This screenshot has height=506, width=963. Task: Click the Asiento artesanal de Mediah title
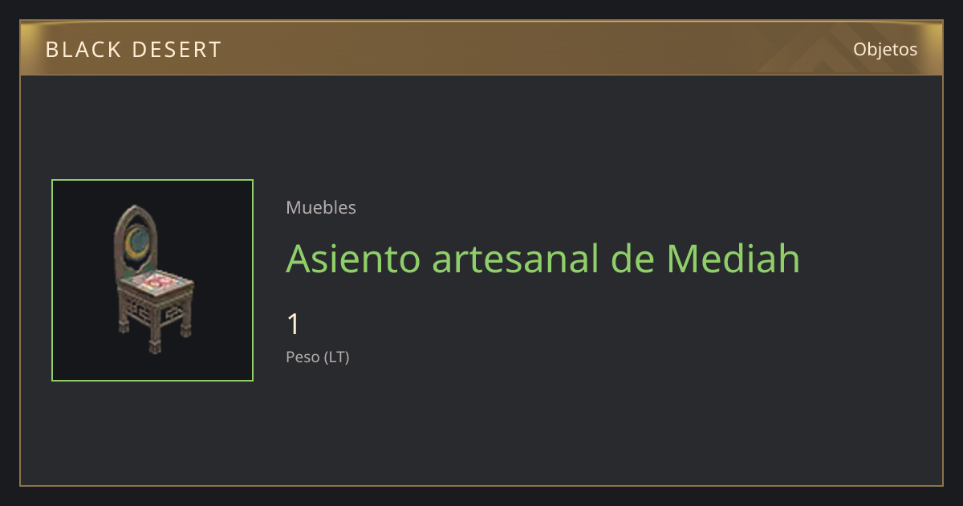[x=543, y=258]
